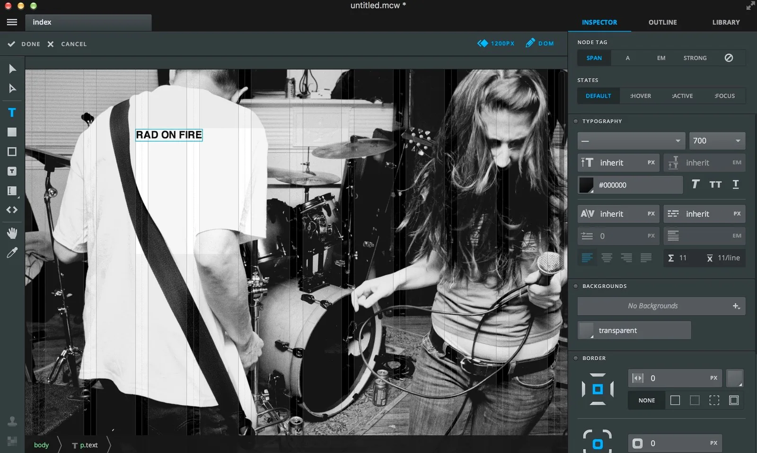Select the arrow selection tool
Image resolution: width=757 pixels, height=453 pixels.
(x=12, y=69)
